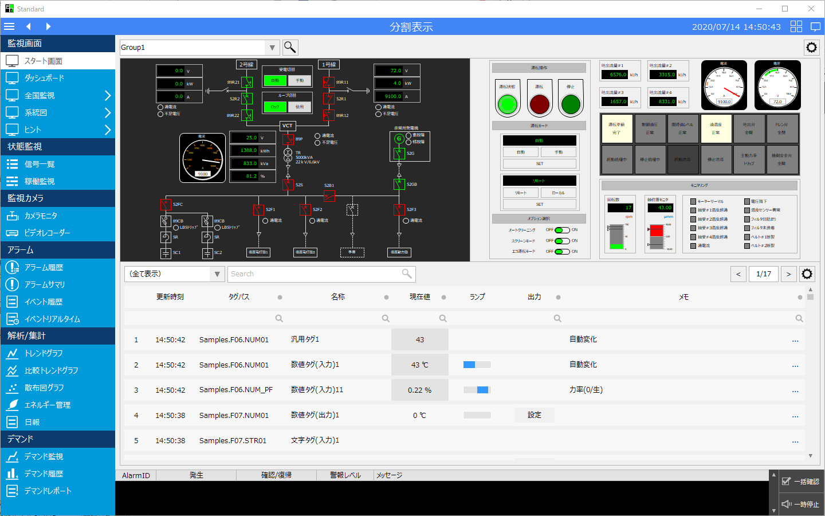Click the magnifier icon next to Group1
Screen dimensions: 825x516
290,47
